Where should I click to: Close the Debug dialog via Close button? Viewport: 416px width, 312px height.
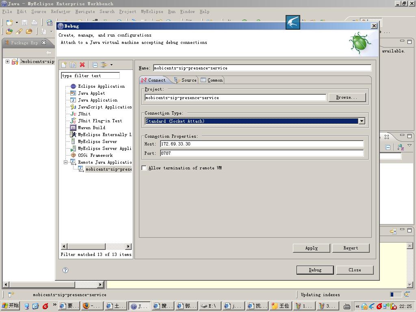pyautogui.click(x=355, y=270)
